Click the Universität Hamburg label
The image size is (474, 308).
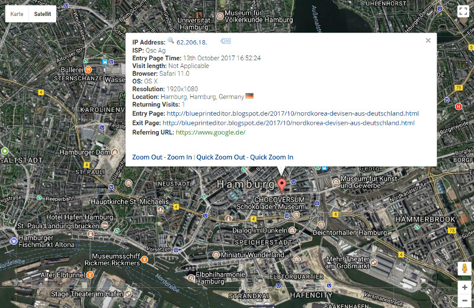click(194, 24)
